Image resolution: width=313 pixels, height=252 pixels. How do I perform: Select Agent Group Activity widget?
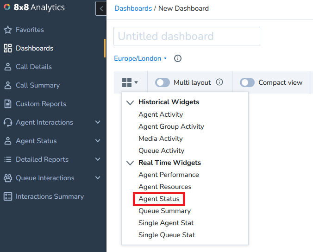coord(171,126)
